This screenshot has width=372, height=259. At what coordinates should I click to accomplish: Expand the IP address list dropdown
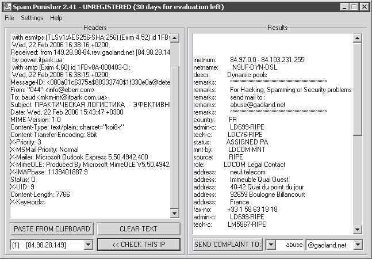88,245
